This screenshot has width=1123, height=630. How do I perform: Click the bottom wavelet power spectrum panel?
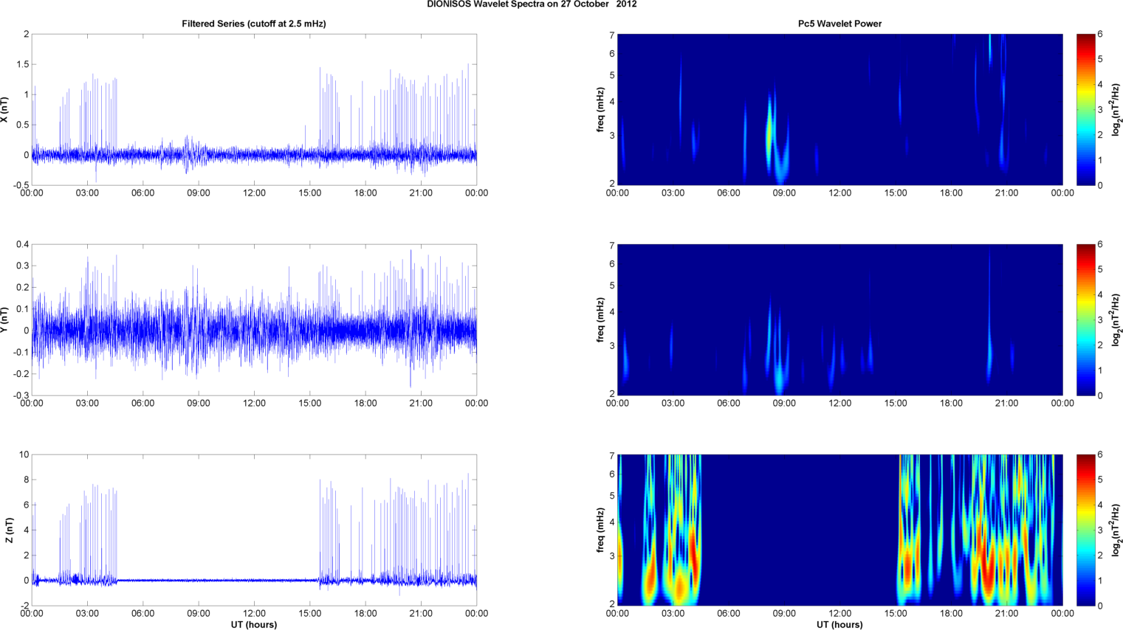pos(839,530)
